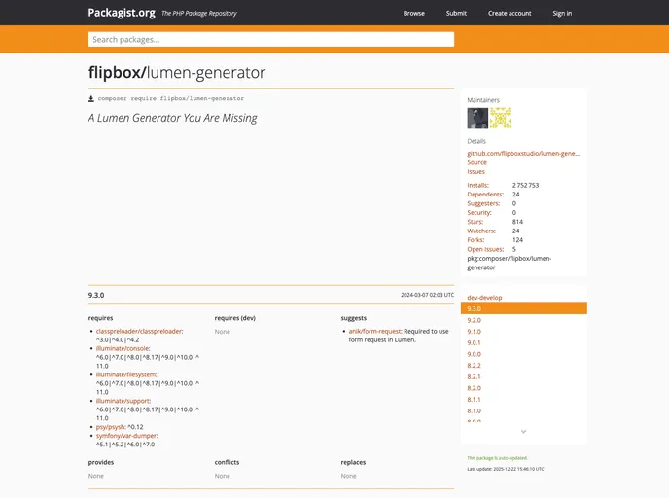Select version 8.2.2 from list
Viewport: 669px width, 498px height.
(x=474, y=365)
